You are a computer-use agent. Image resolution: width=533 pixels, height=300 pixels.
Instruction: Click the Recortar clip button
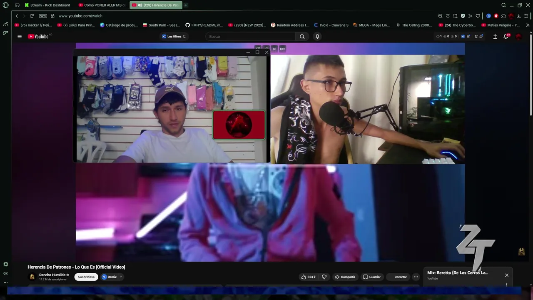tap(398, 277)
